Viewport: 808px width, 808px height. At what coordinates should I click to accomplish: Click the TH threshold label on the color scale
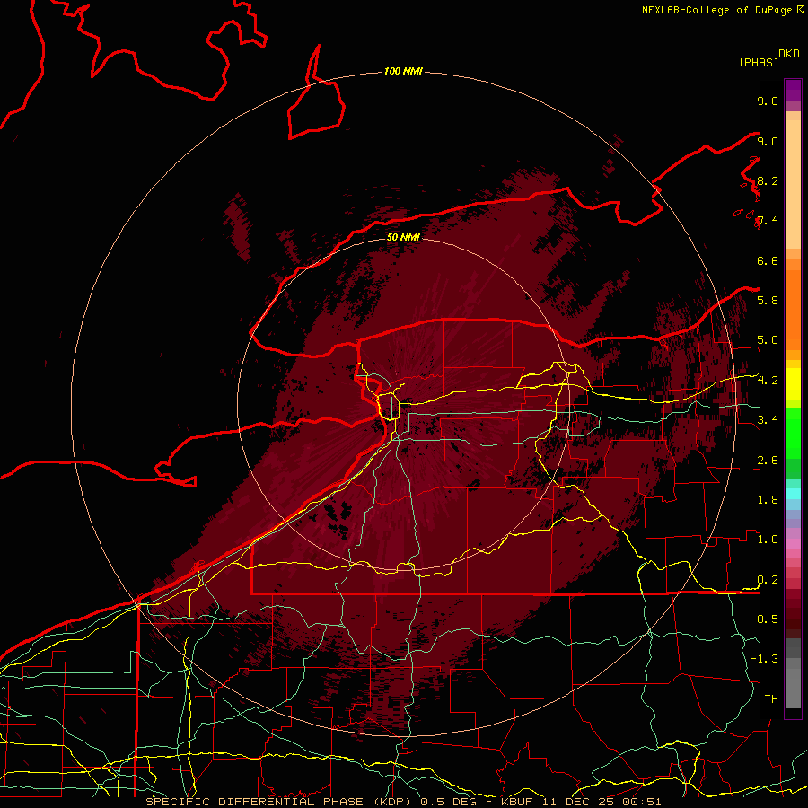point(771,698)
